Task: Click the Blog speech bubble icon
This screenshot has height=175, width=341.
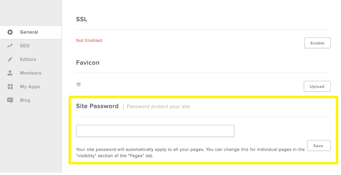Action: (x=10, y=100)
